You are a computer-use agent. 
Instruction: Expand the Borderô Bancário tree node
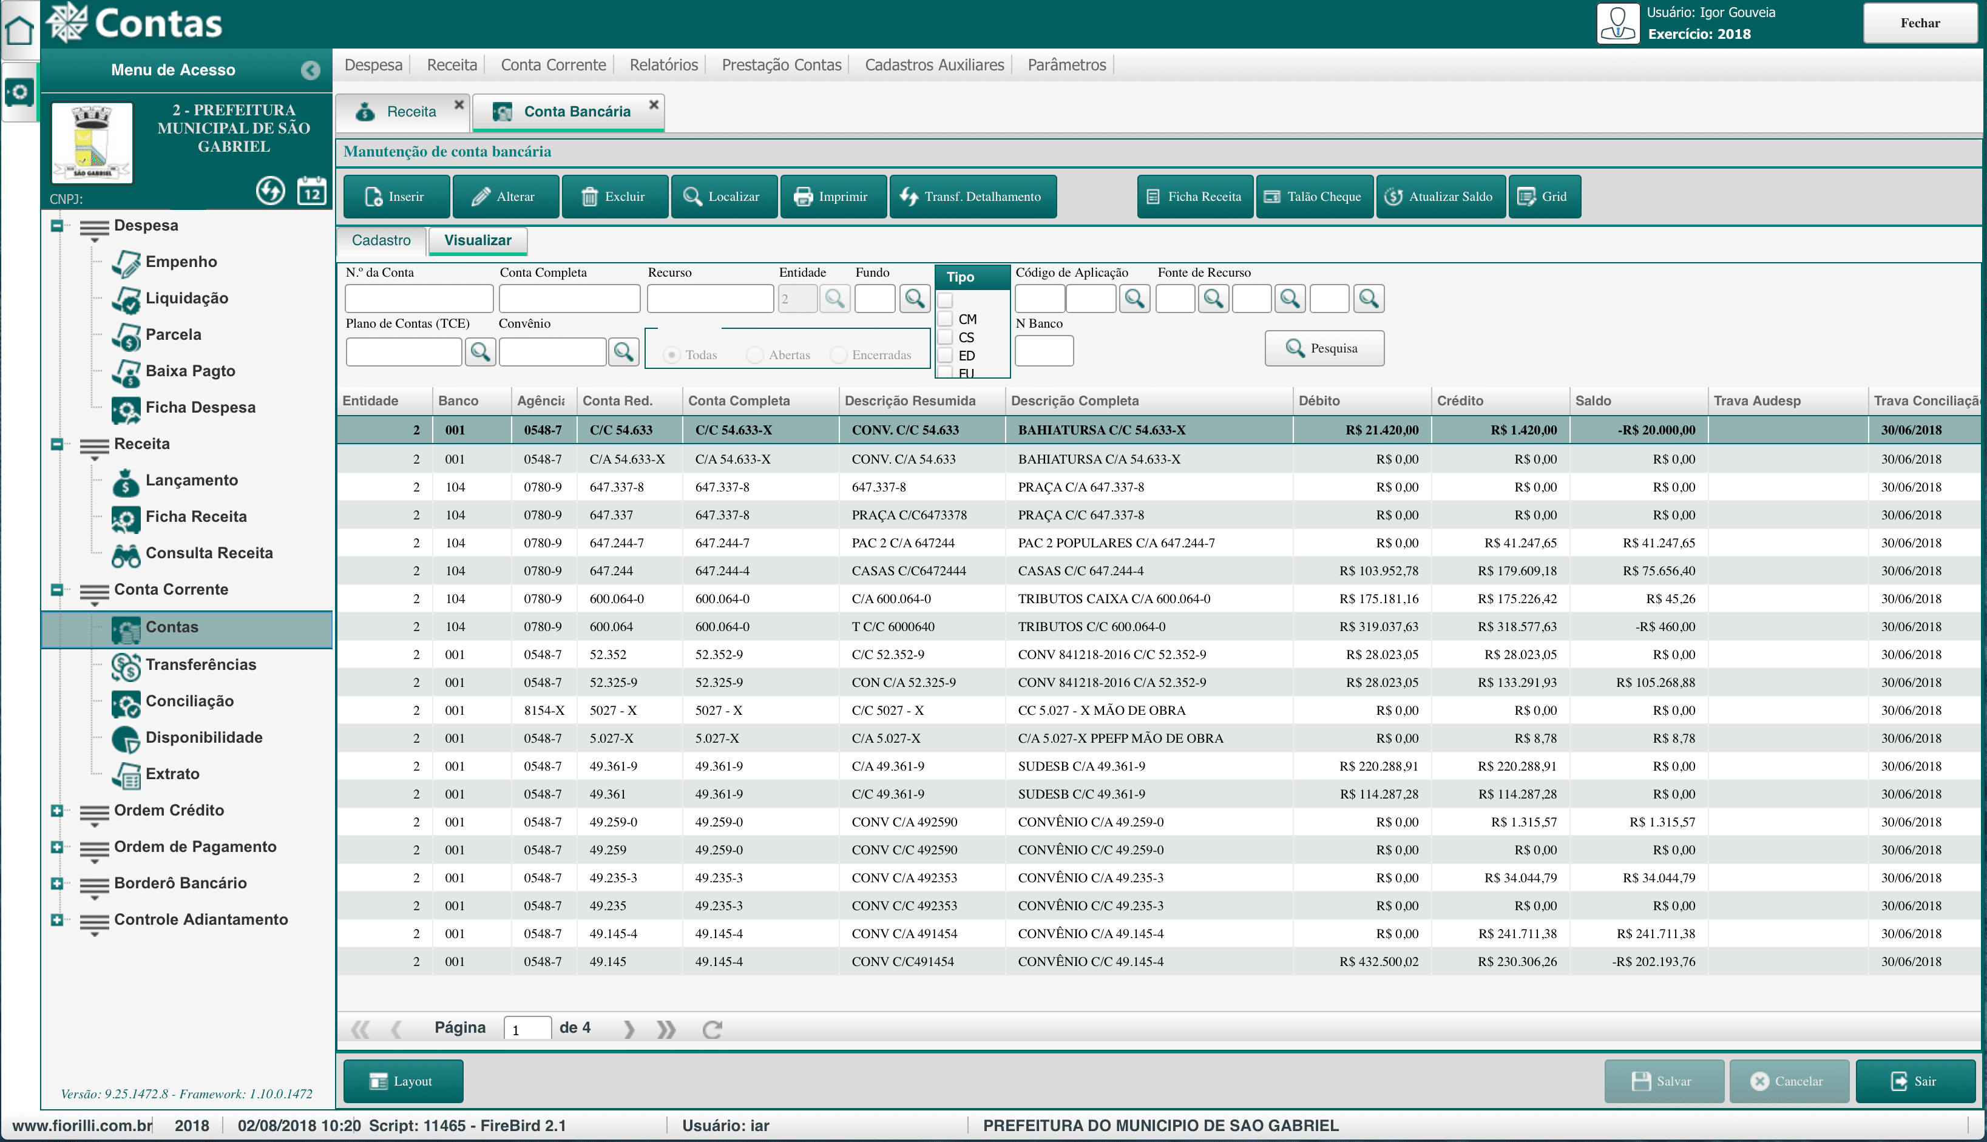coord(56,884)
